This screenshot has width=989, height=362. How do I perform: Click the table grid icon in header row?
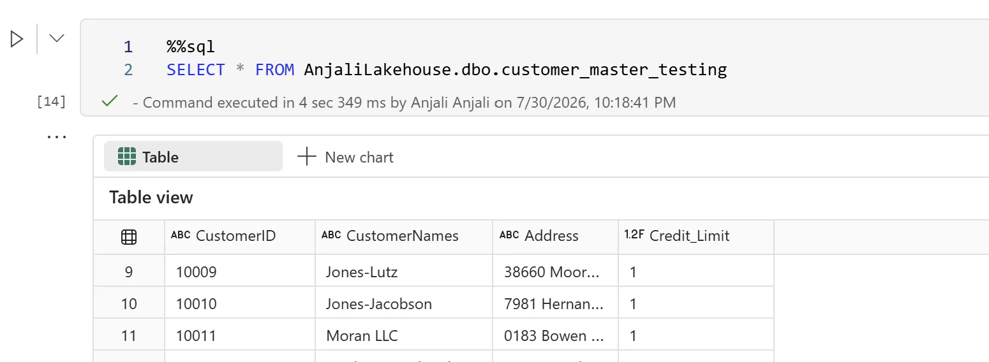pyautogui.click(x=129, y=236)
